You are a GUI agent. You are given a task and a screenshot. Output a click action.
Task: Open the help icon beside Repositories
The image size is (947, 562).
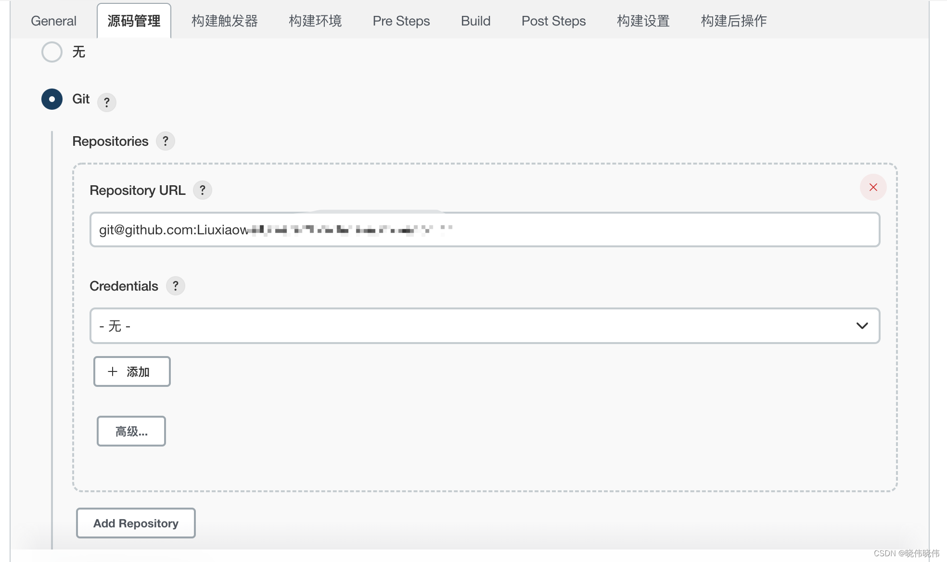pyautogui.click(x=165, y=141)
